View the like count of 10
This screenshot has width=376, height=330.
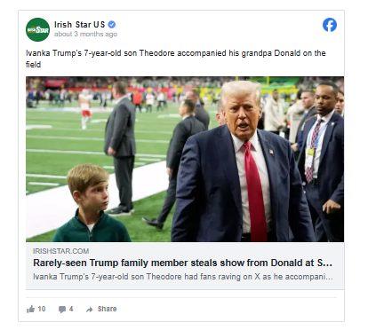click(x=42, y=309)
